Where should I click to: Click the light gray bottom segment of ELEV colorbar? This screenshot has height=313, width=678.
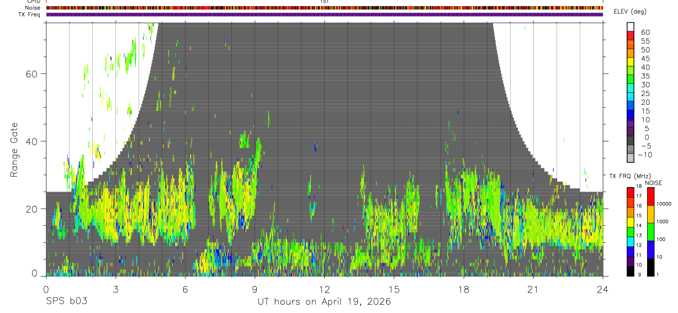coord(631,157)
